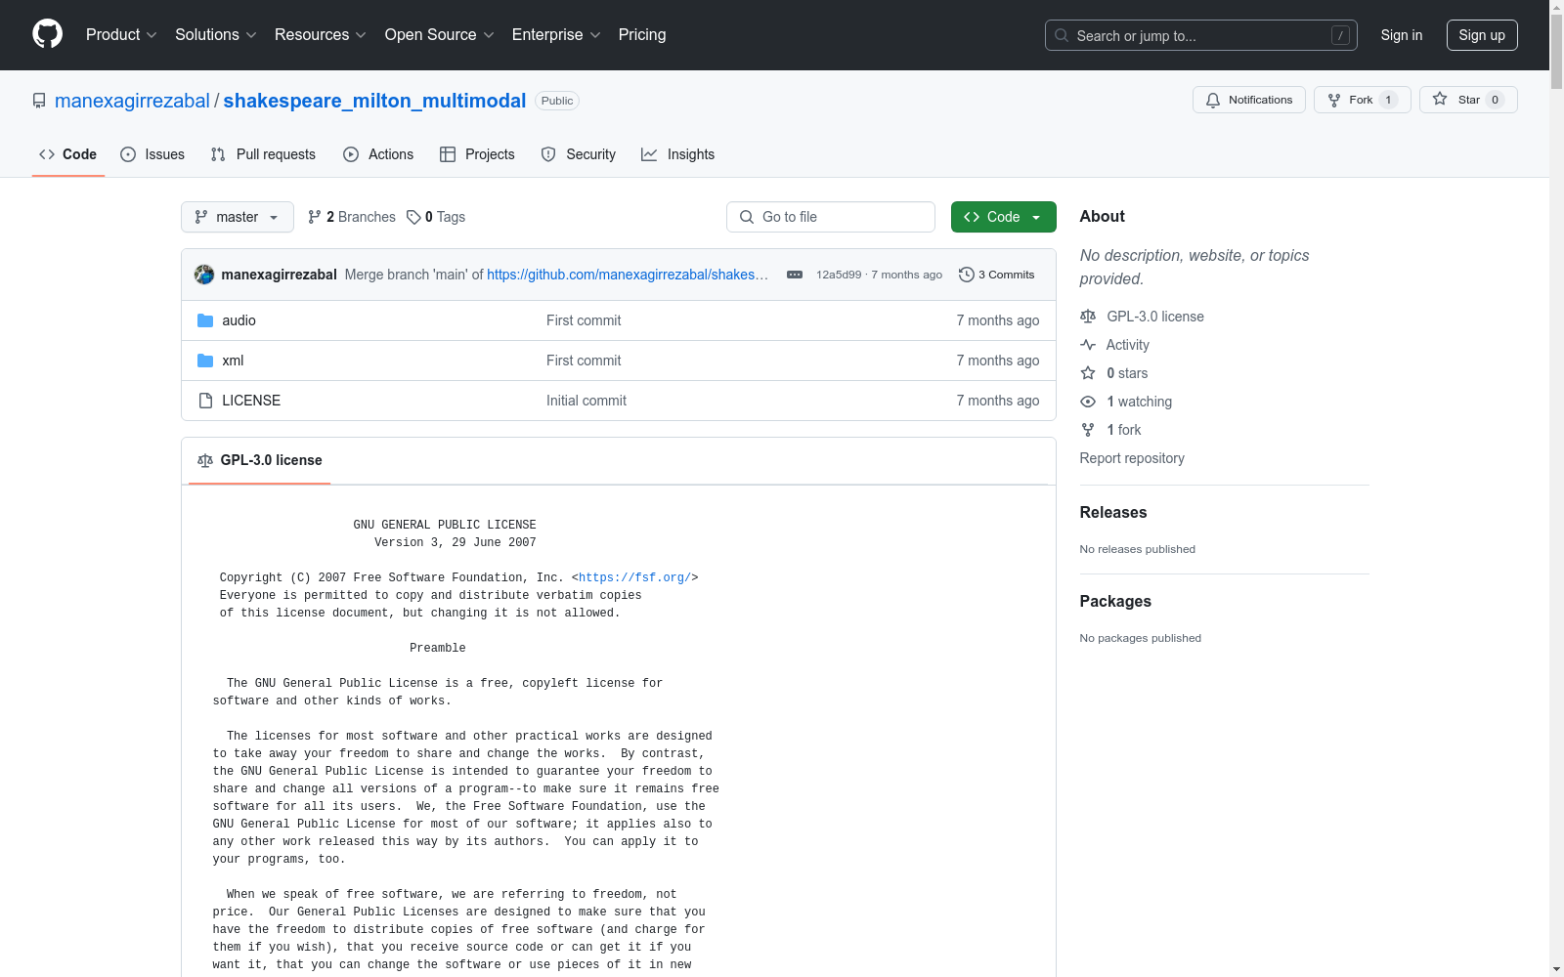Open the audio folder
The image size is (1564, 977).
coord(239,320)
